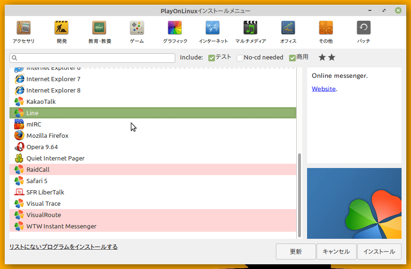Click the RaidCall clover icon

coord(19,169)
